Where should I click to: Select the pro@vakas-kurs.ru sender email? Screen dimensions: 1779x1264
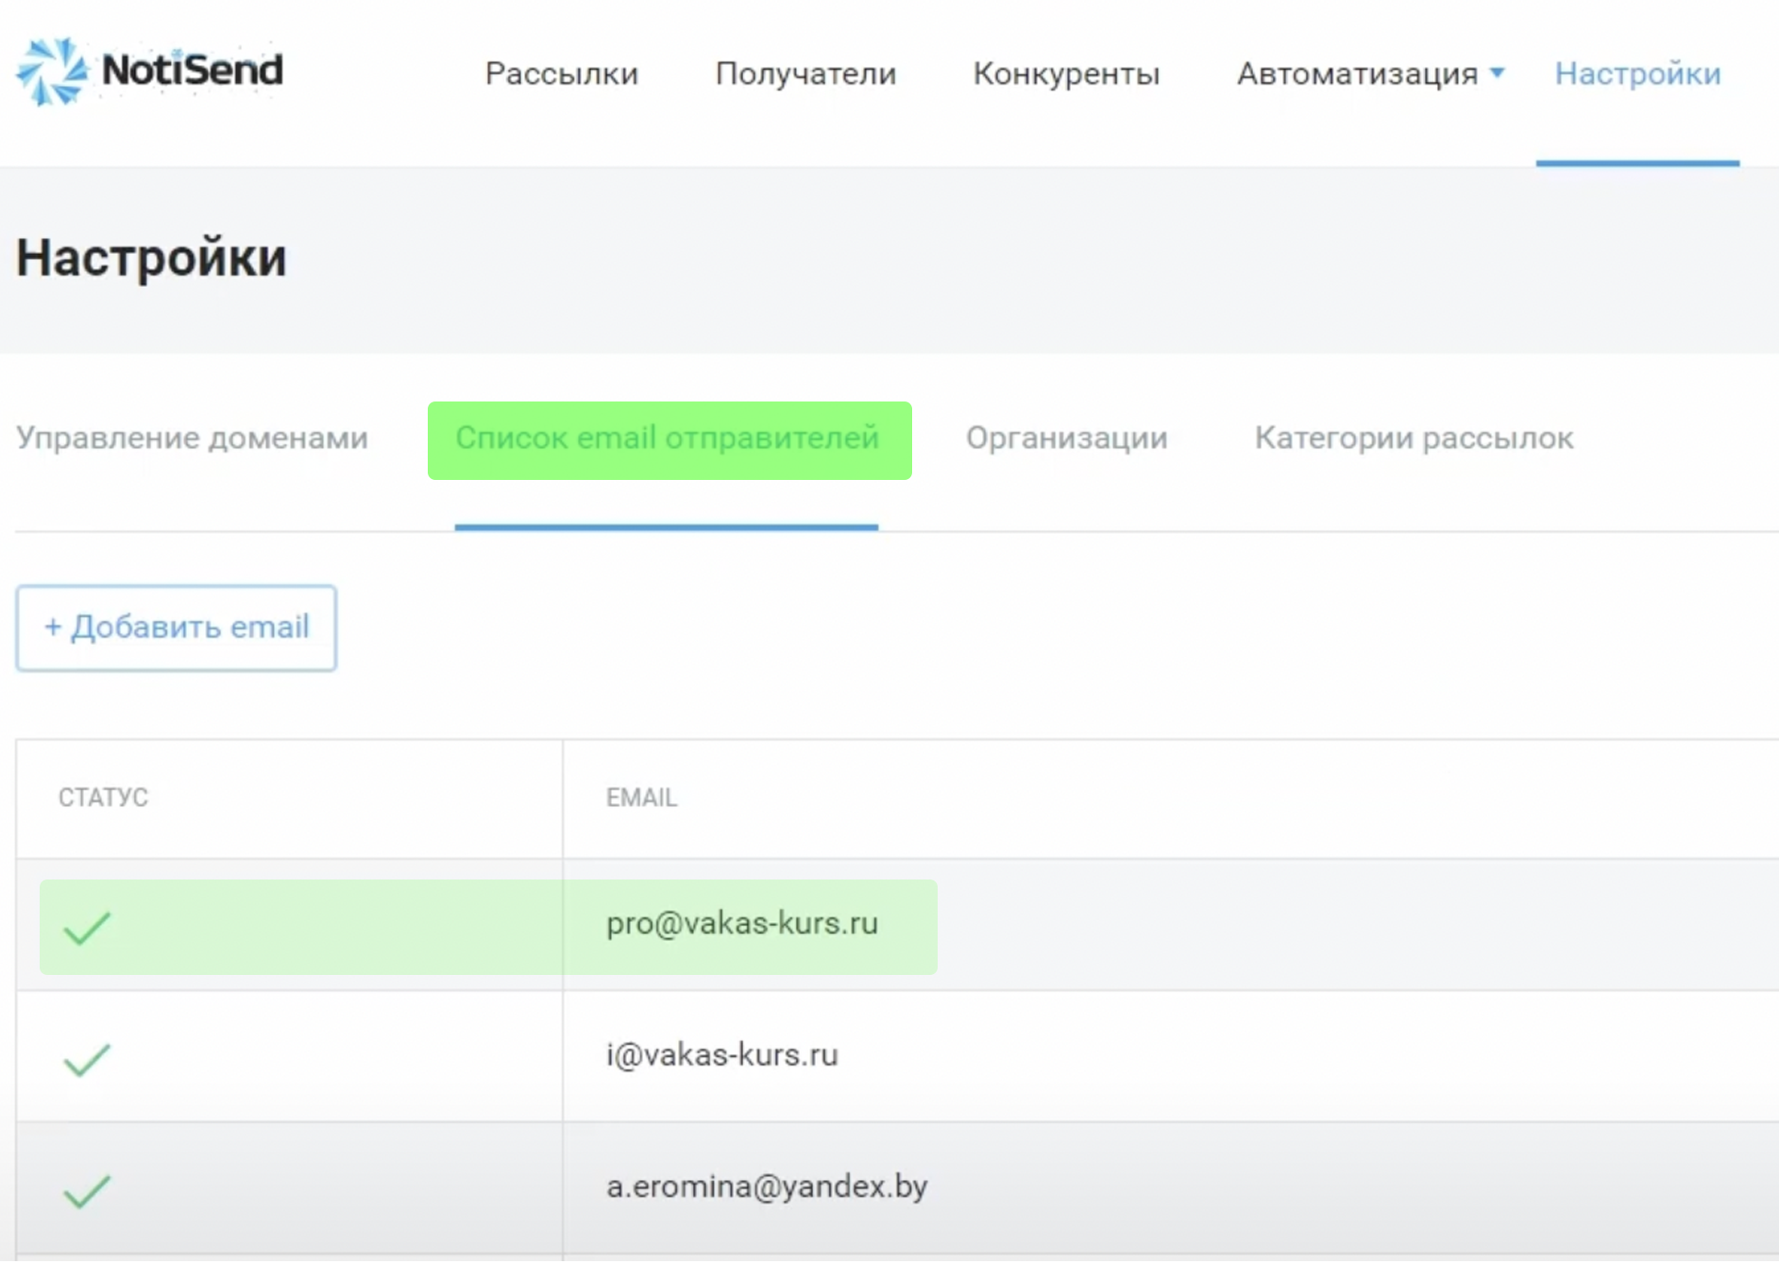point(741,923)
